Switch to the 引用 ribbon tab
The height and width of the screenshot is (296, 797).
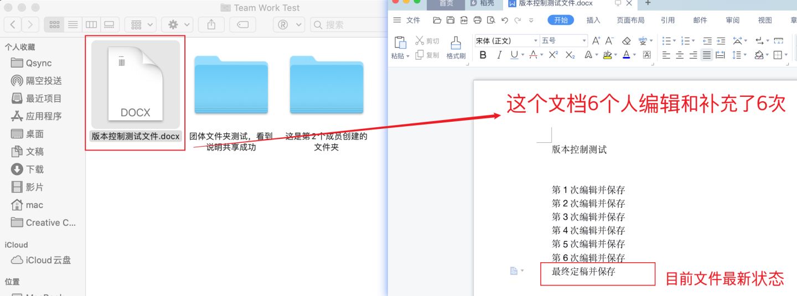pos(668,20)
